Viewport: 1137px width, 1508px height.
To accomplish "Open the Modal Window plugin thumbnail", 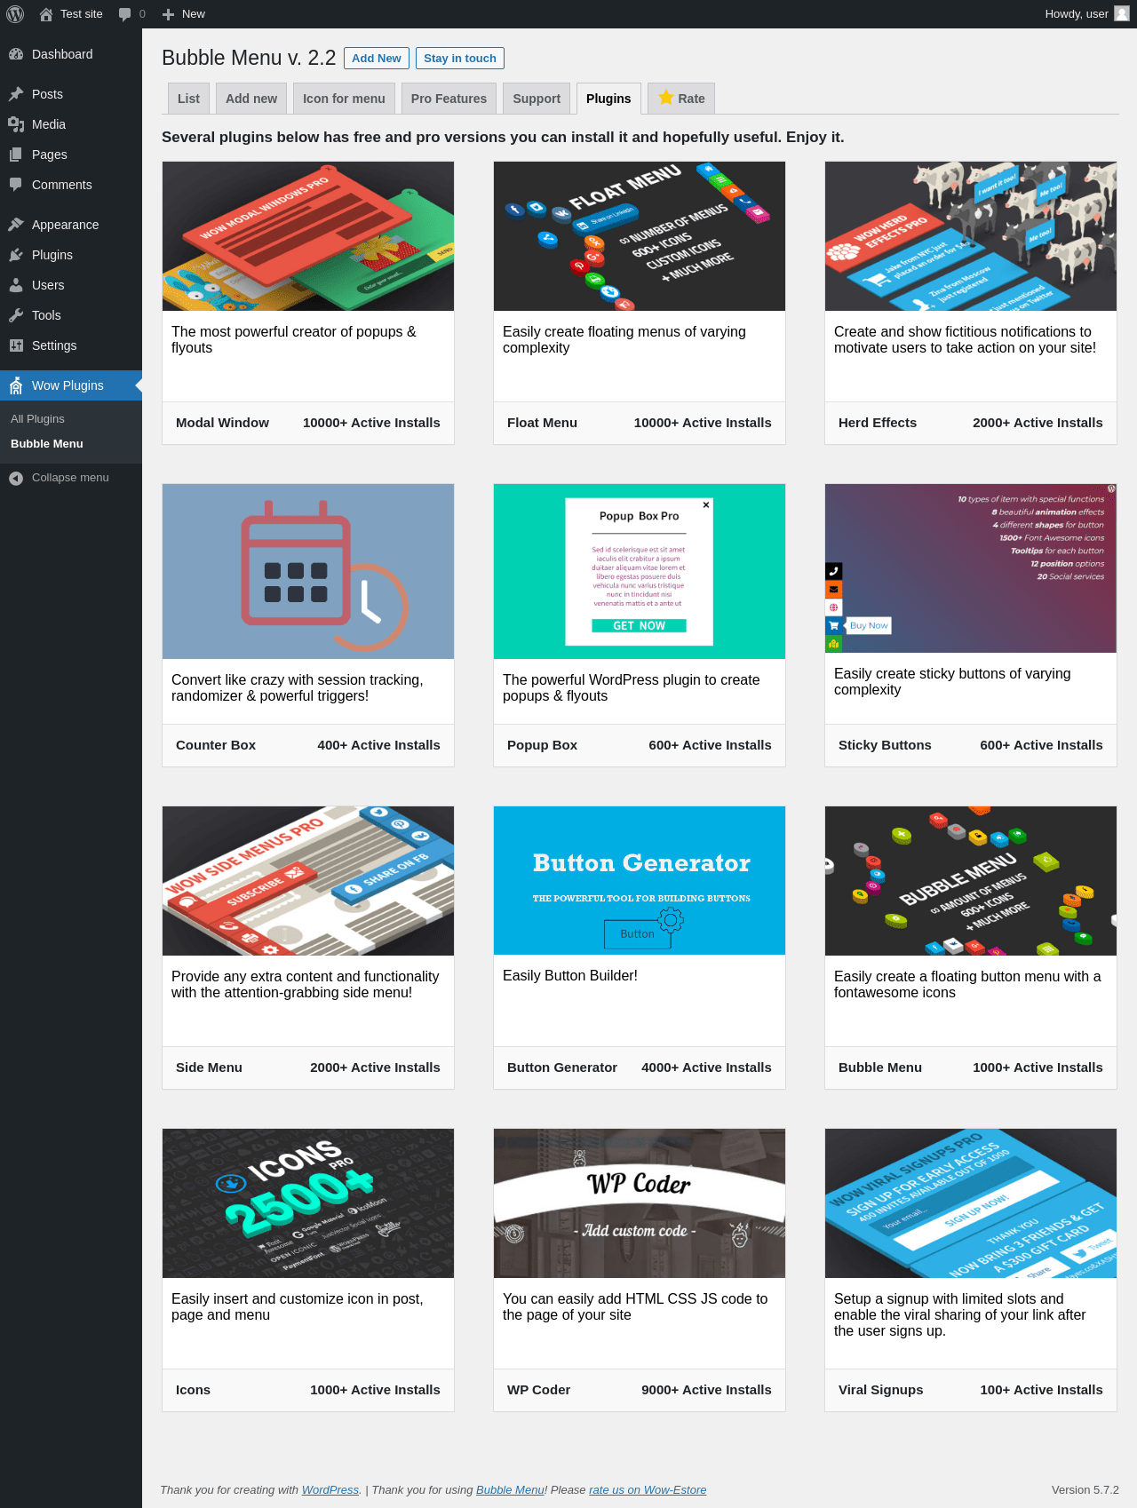I will pyautogui.click(x=308, y=236).
